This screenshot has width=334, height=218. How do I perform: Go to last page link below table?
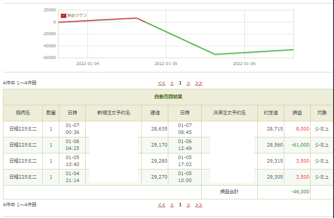(199, 205)
